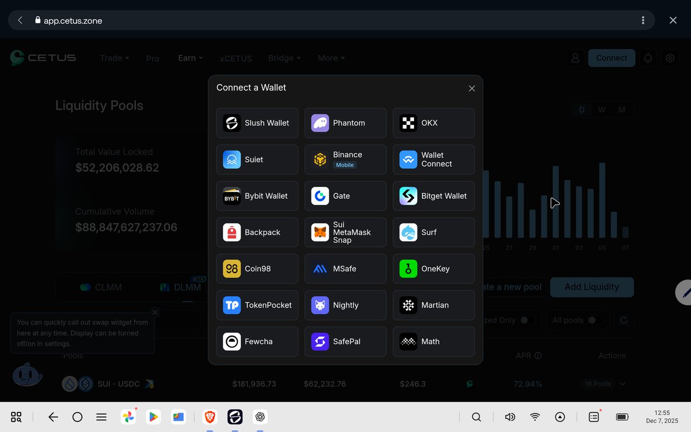691x432 pixels.
Task: Connect with MSafe wallet
Action: click(345, 268)
